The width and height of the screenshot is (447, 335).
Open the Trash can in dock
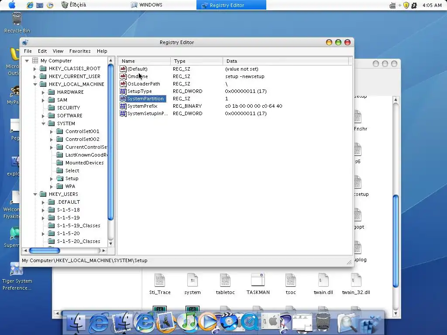pos(323,323)
